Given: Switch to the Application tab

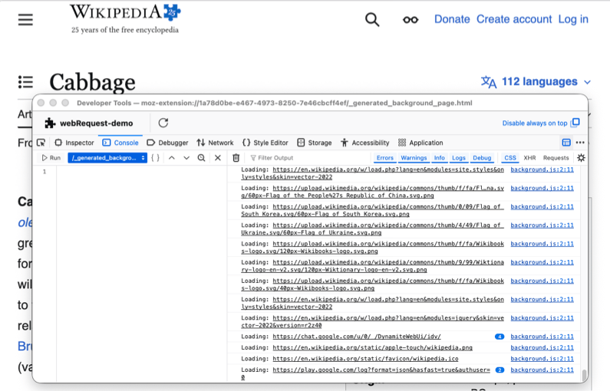Looking at the screenshot, I should click(421, 143).
